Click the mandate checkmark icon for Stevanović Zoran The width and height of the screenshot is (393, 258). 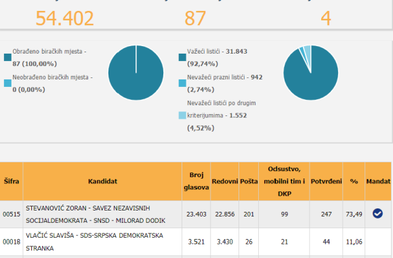(x=377, y=214)
